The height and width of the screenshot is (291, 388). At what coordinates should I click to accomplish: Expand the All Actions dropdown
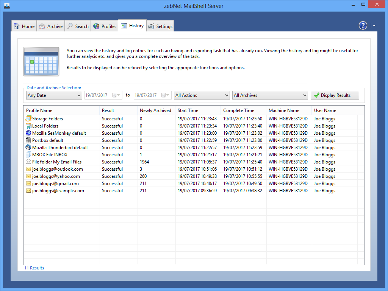202,95
